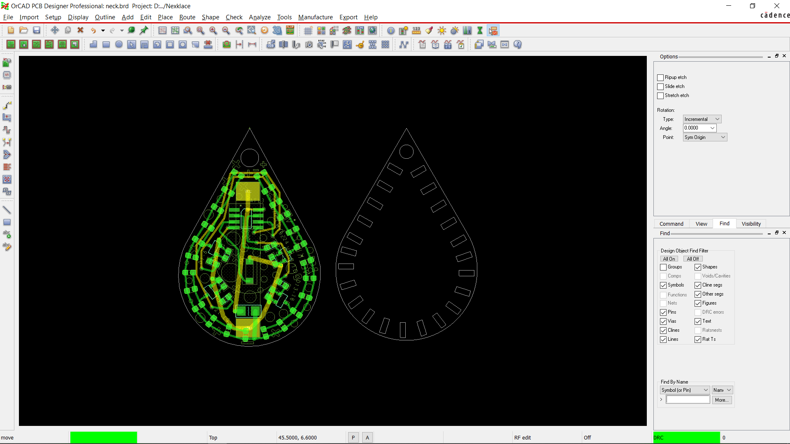
Task: Open the Show Element info icon
Action: (x=391, y=30)
